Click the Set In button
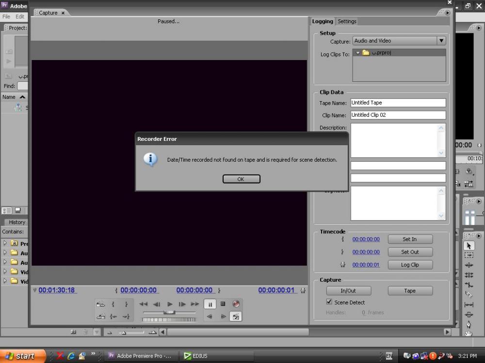Viewport: 485px width, 363px height. (410, 239)
